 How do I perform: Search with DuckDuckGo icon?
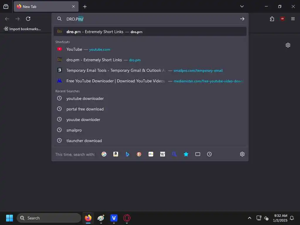pos(139,154)
